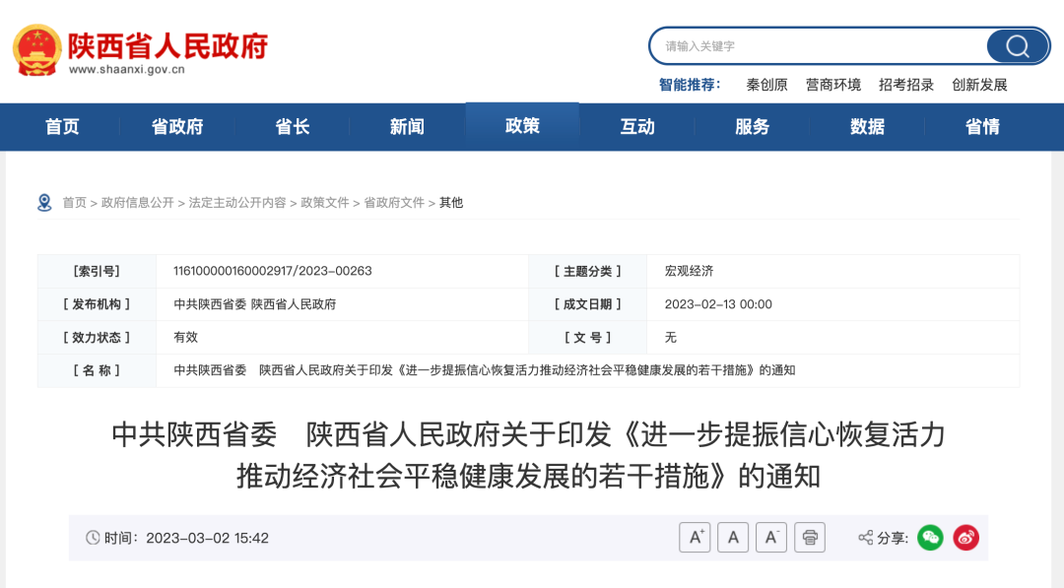Click index number 116100000160002917/2023-00263
The width and height of the screenshot is (1064, 588).
tap(273, 271)
